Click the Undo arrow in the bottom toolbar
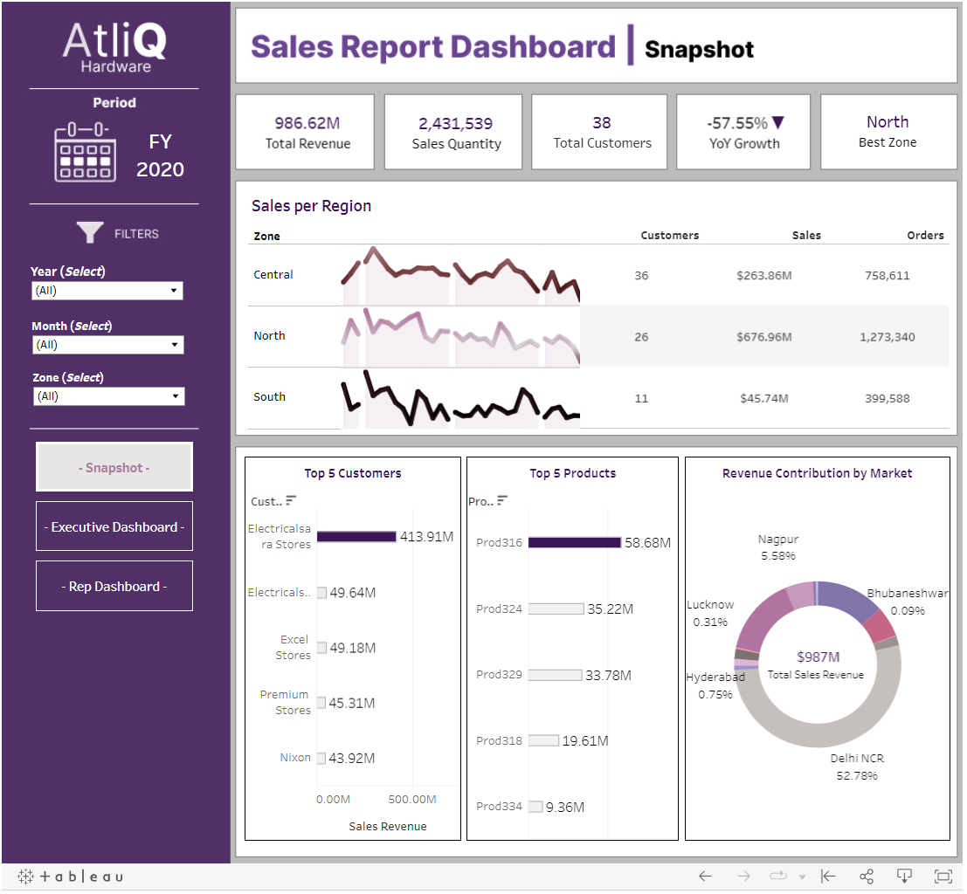Screen dimensions: 967x894 [x=705, y=877]
